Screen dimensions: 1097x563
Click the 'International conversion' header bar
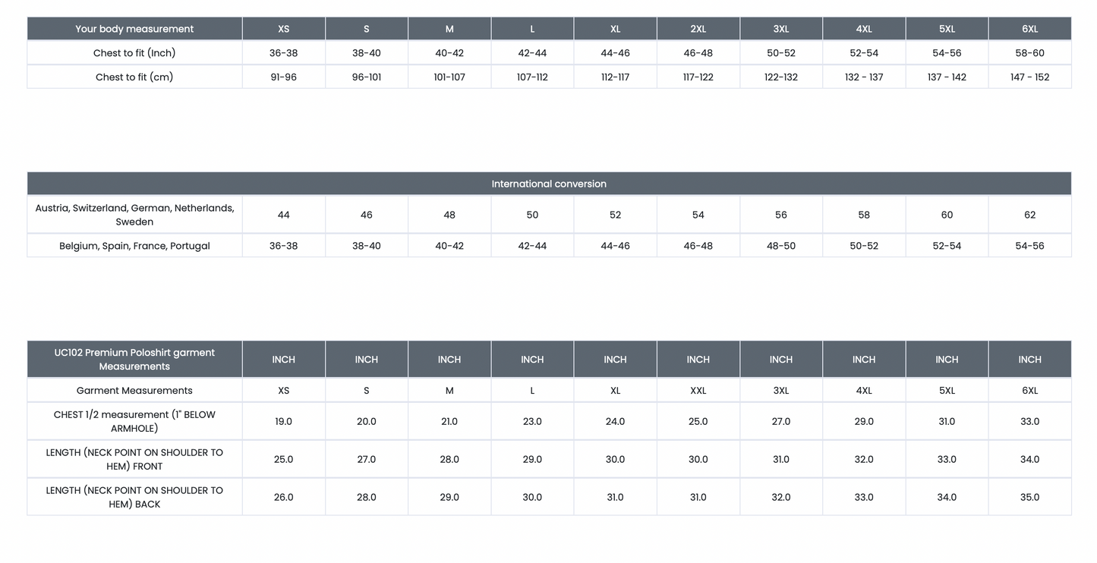[x=549, y=184]
